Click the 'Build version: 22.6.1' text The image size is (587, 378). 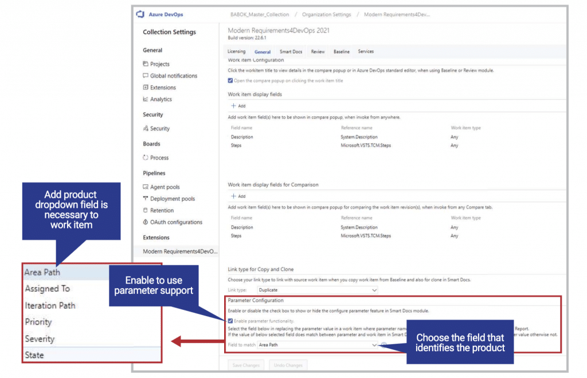tap(247, 38)
